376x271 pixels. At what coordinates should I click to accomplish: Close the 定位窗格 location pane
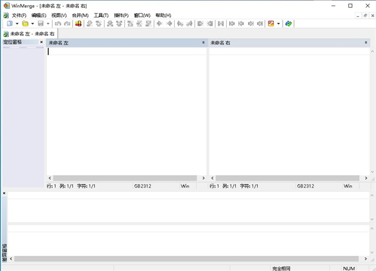(41, 43)
